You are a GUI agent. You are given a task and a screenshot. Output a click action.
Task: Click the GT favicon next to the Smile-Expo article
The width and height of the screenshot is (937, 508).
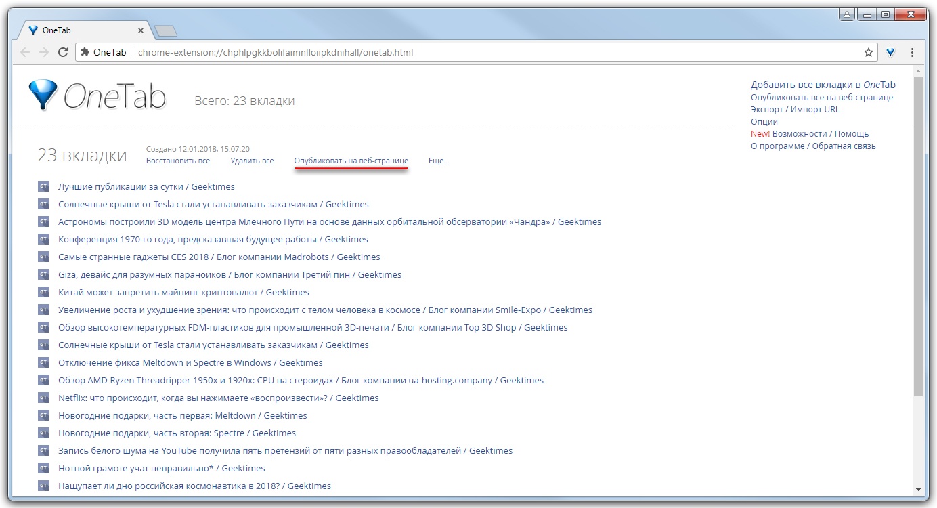coord(43,310)
